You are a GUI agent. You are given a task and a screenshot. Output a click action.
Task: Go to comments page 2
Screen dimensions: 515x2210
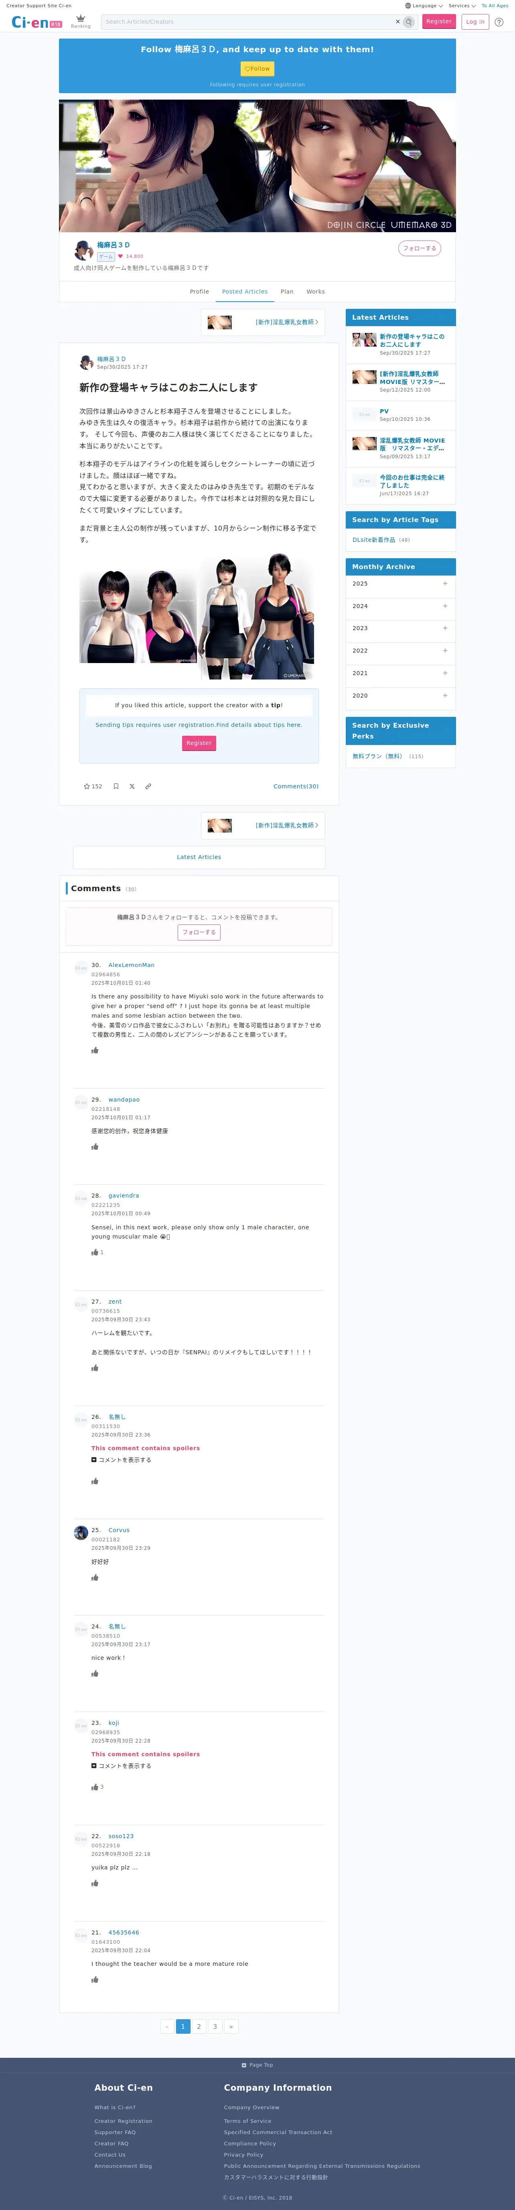(x=199, y=2026)
